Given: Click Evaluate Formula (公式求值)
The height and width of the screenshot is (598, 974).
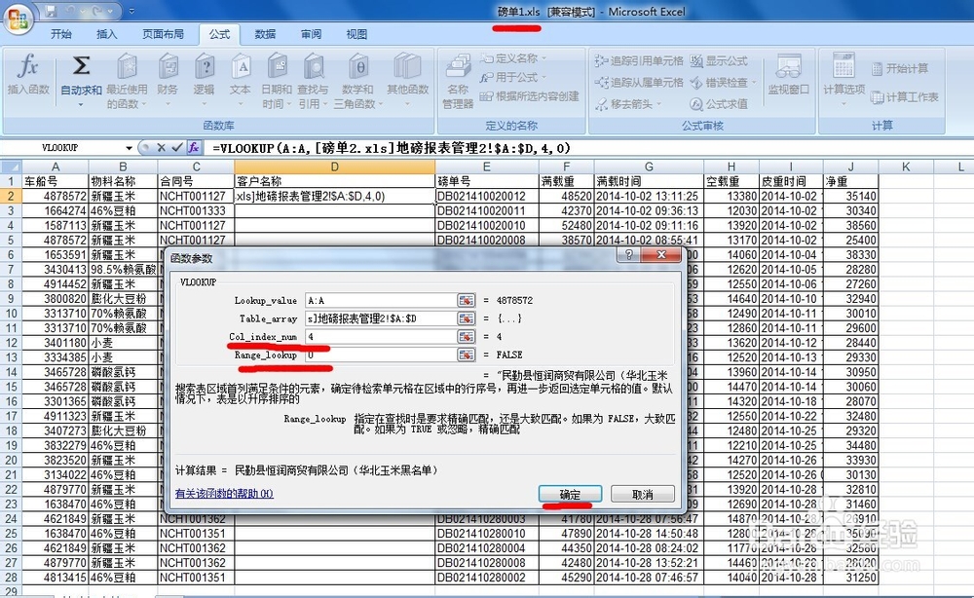Looking at the screenshot, I should coord(719,103).
